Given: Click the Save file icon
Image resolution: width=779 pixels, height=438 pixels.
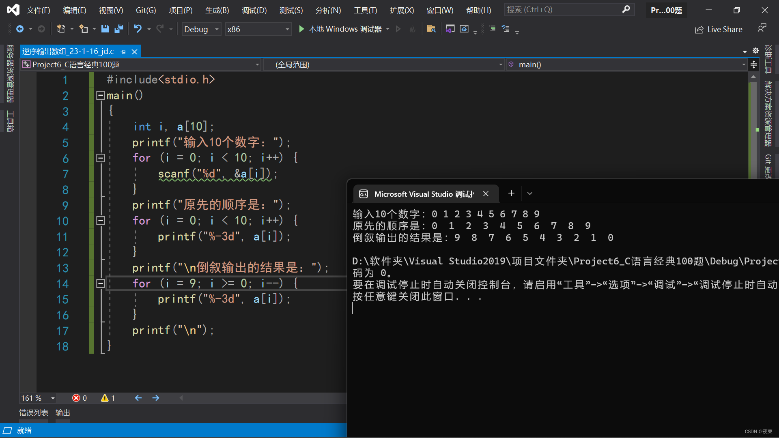Looking at the screenshot, I should [105, 29].
